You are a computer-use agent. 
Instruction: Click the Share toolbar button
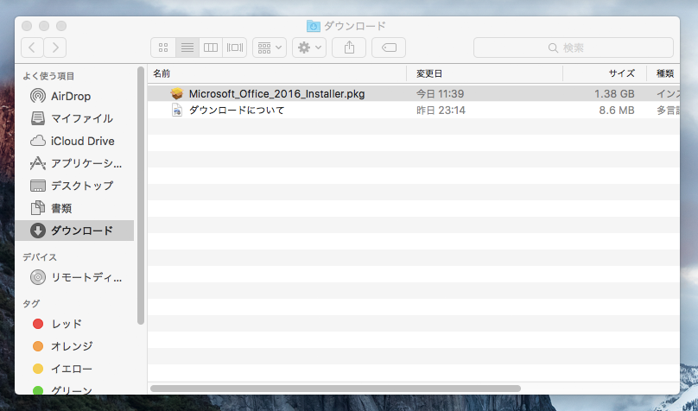pos(349,47)
